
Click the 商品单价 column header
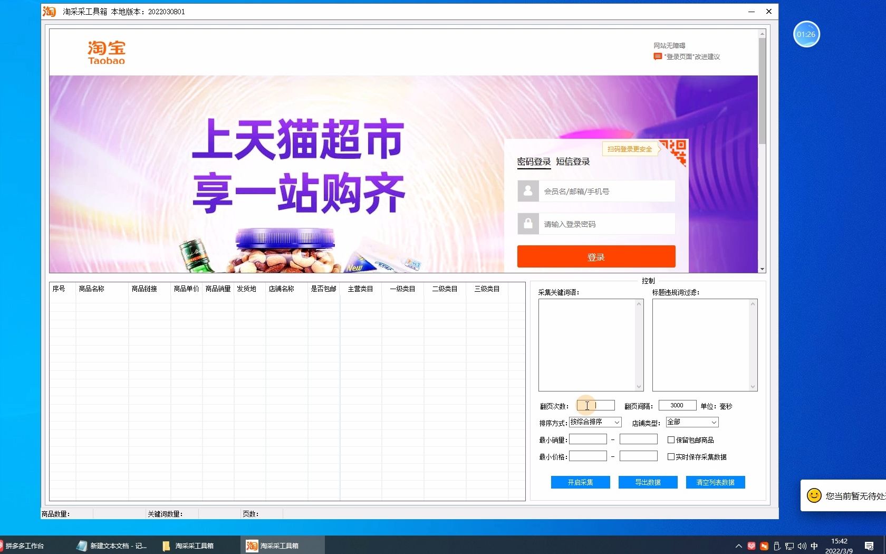click(187, 289)
